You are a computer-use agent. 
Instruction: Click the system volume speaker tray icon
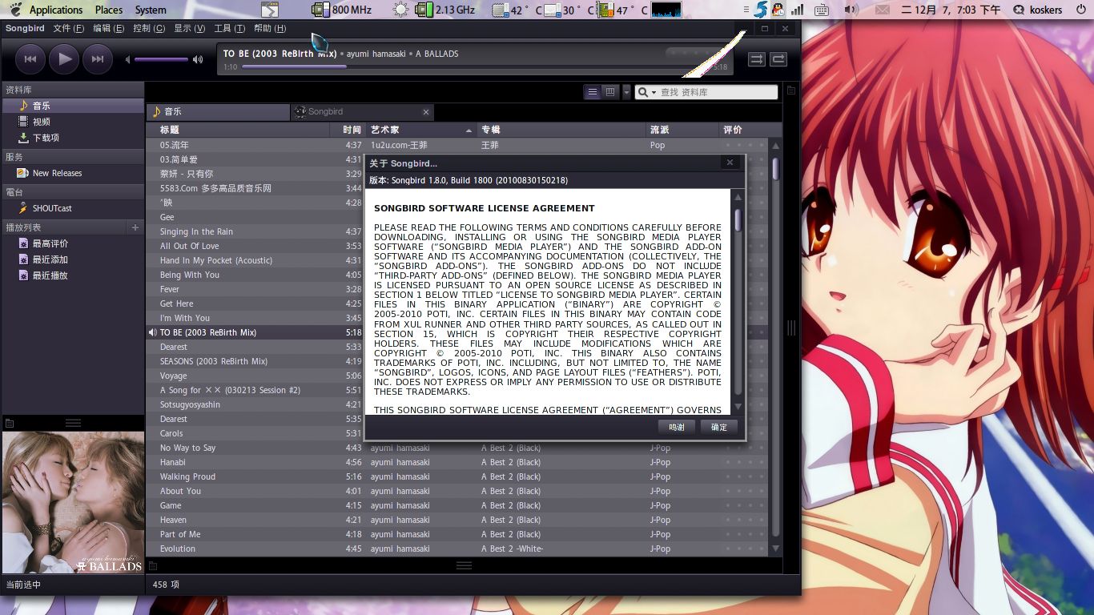(x=851, y=10)
